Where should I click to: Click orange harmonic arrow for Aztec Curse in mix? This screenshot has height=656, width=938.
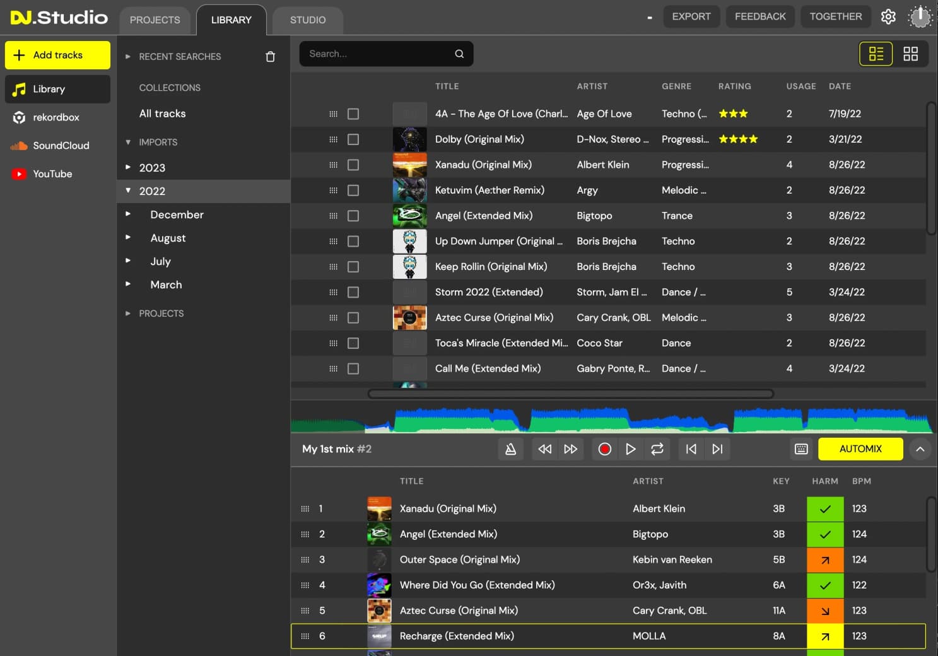[x=825, y=611]
